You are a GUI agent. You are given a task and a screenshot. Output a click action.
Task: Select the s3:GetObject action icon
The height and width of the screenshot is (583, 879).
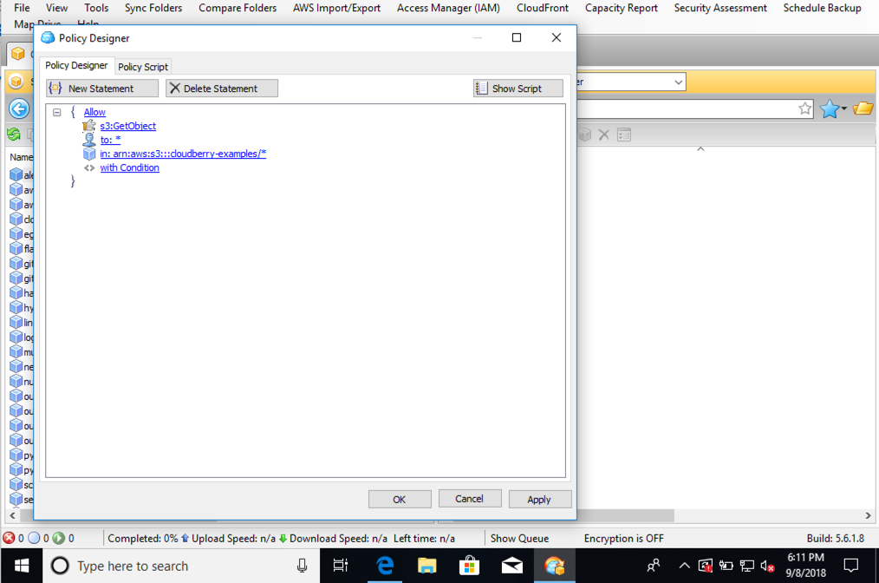(x=88, y=126)
